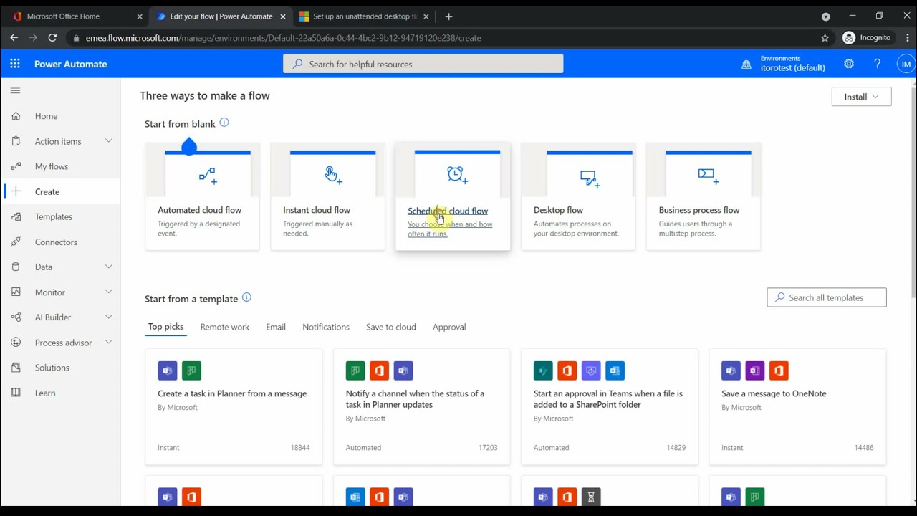917x516 pixels.
Task: Select the Email template tab
Action: (276, 327)
